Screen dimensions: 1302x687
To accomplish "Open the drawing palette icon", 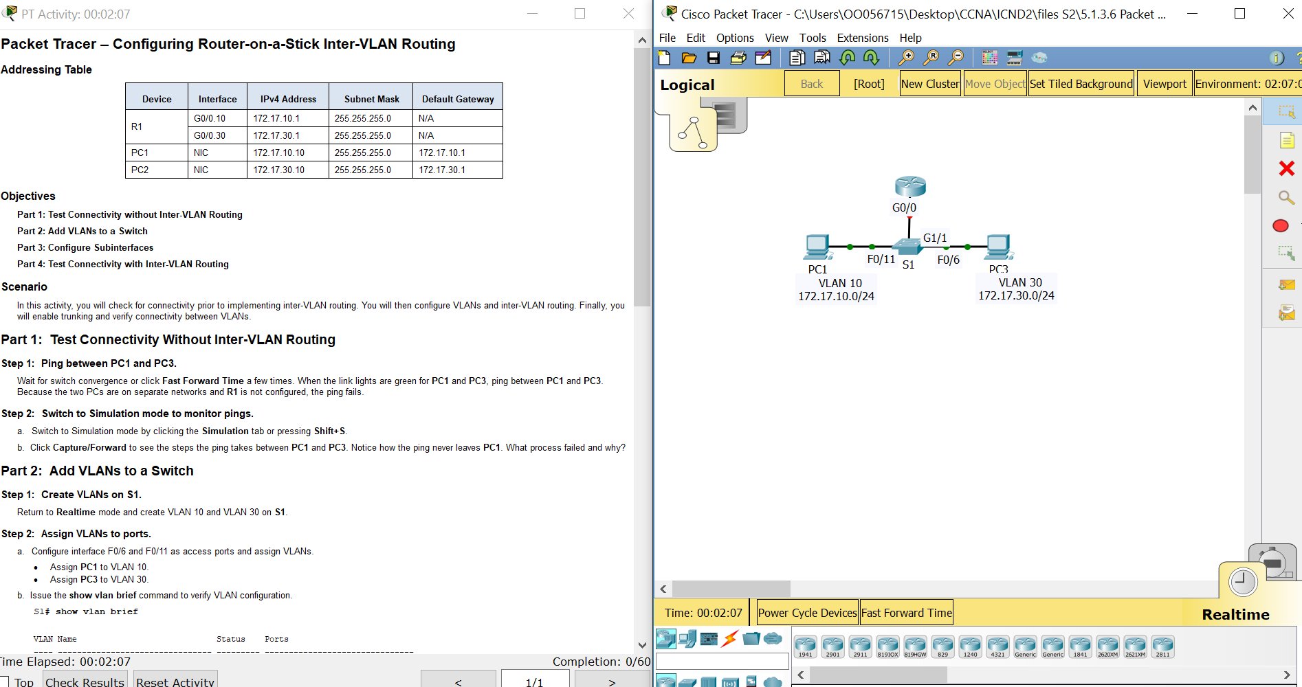I will (x=990, y=58).
